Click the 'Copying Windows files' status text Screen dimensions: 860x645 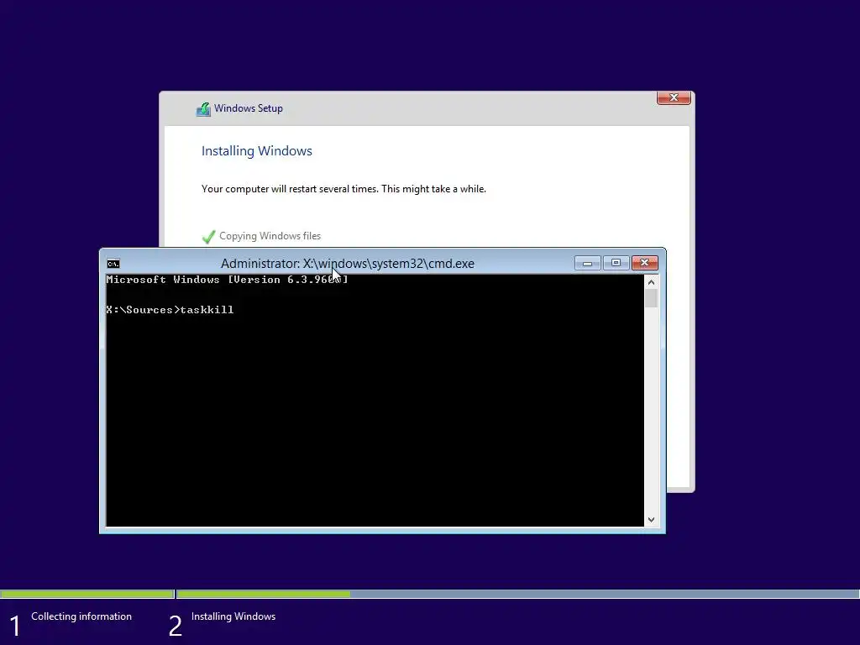tap(270, 236)
